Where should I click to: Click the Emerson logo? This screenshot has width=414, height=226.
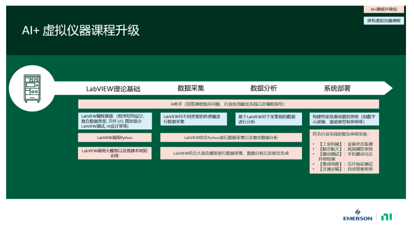click(358, 218)
